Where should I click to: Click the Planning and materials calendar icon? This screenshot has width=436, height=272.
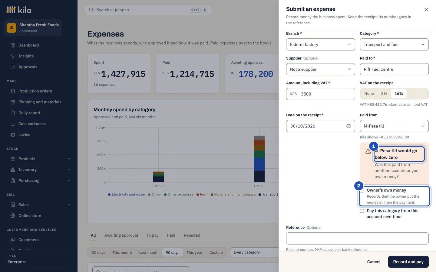point(13,102)
